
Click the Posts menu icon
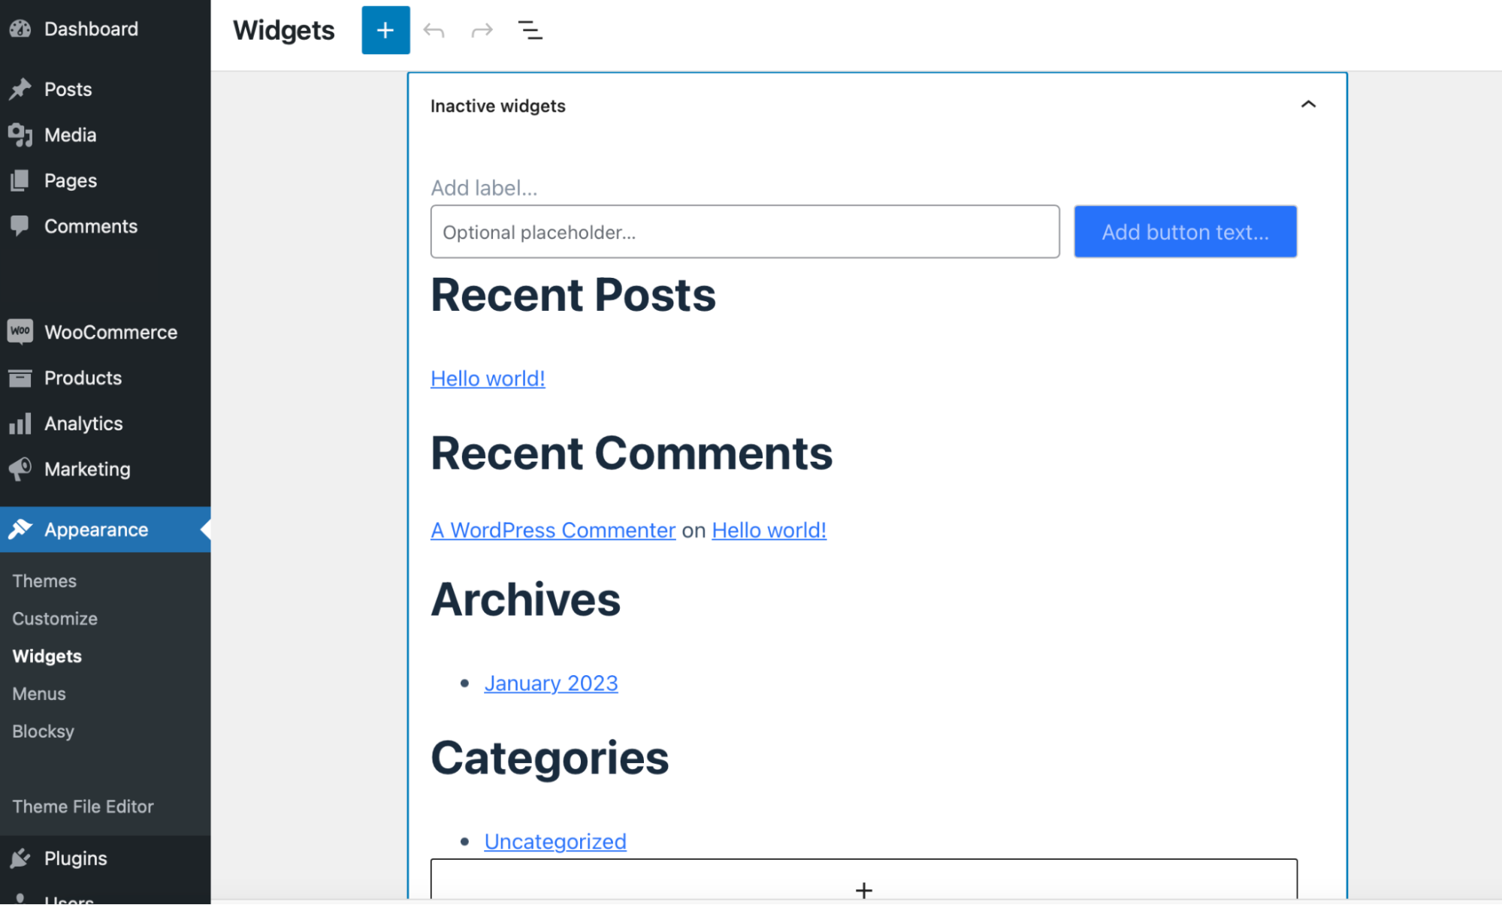tap(20, 88)
